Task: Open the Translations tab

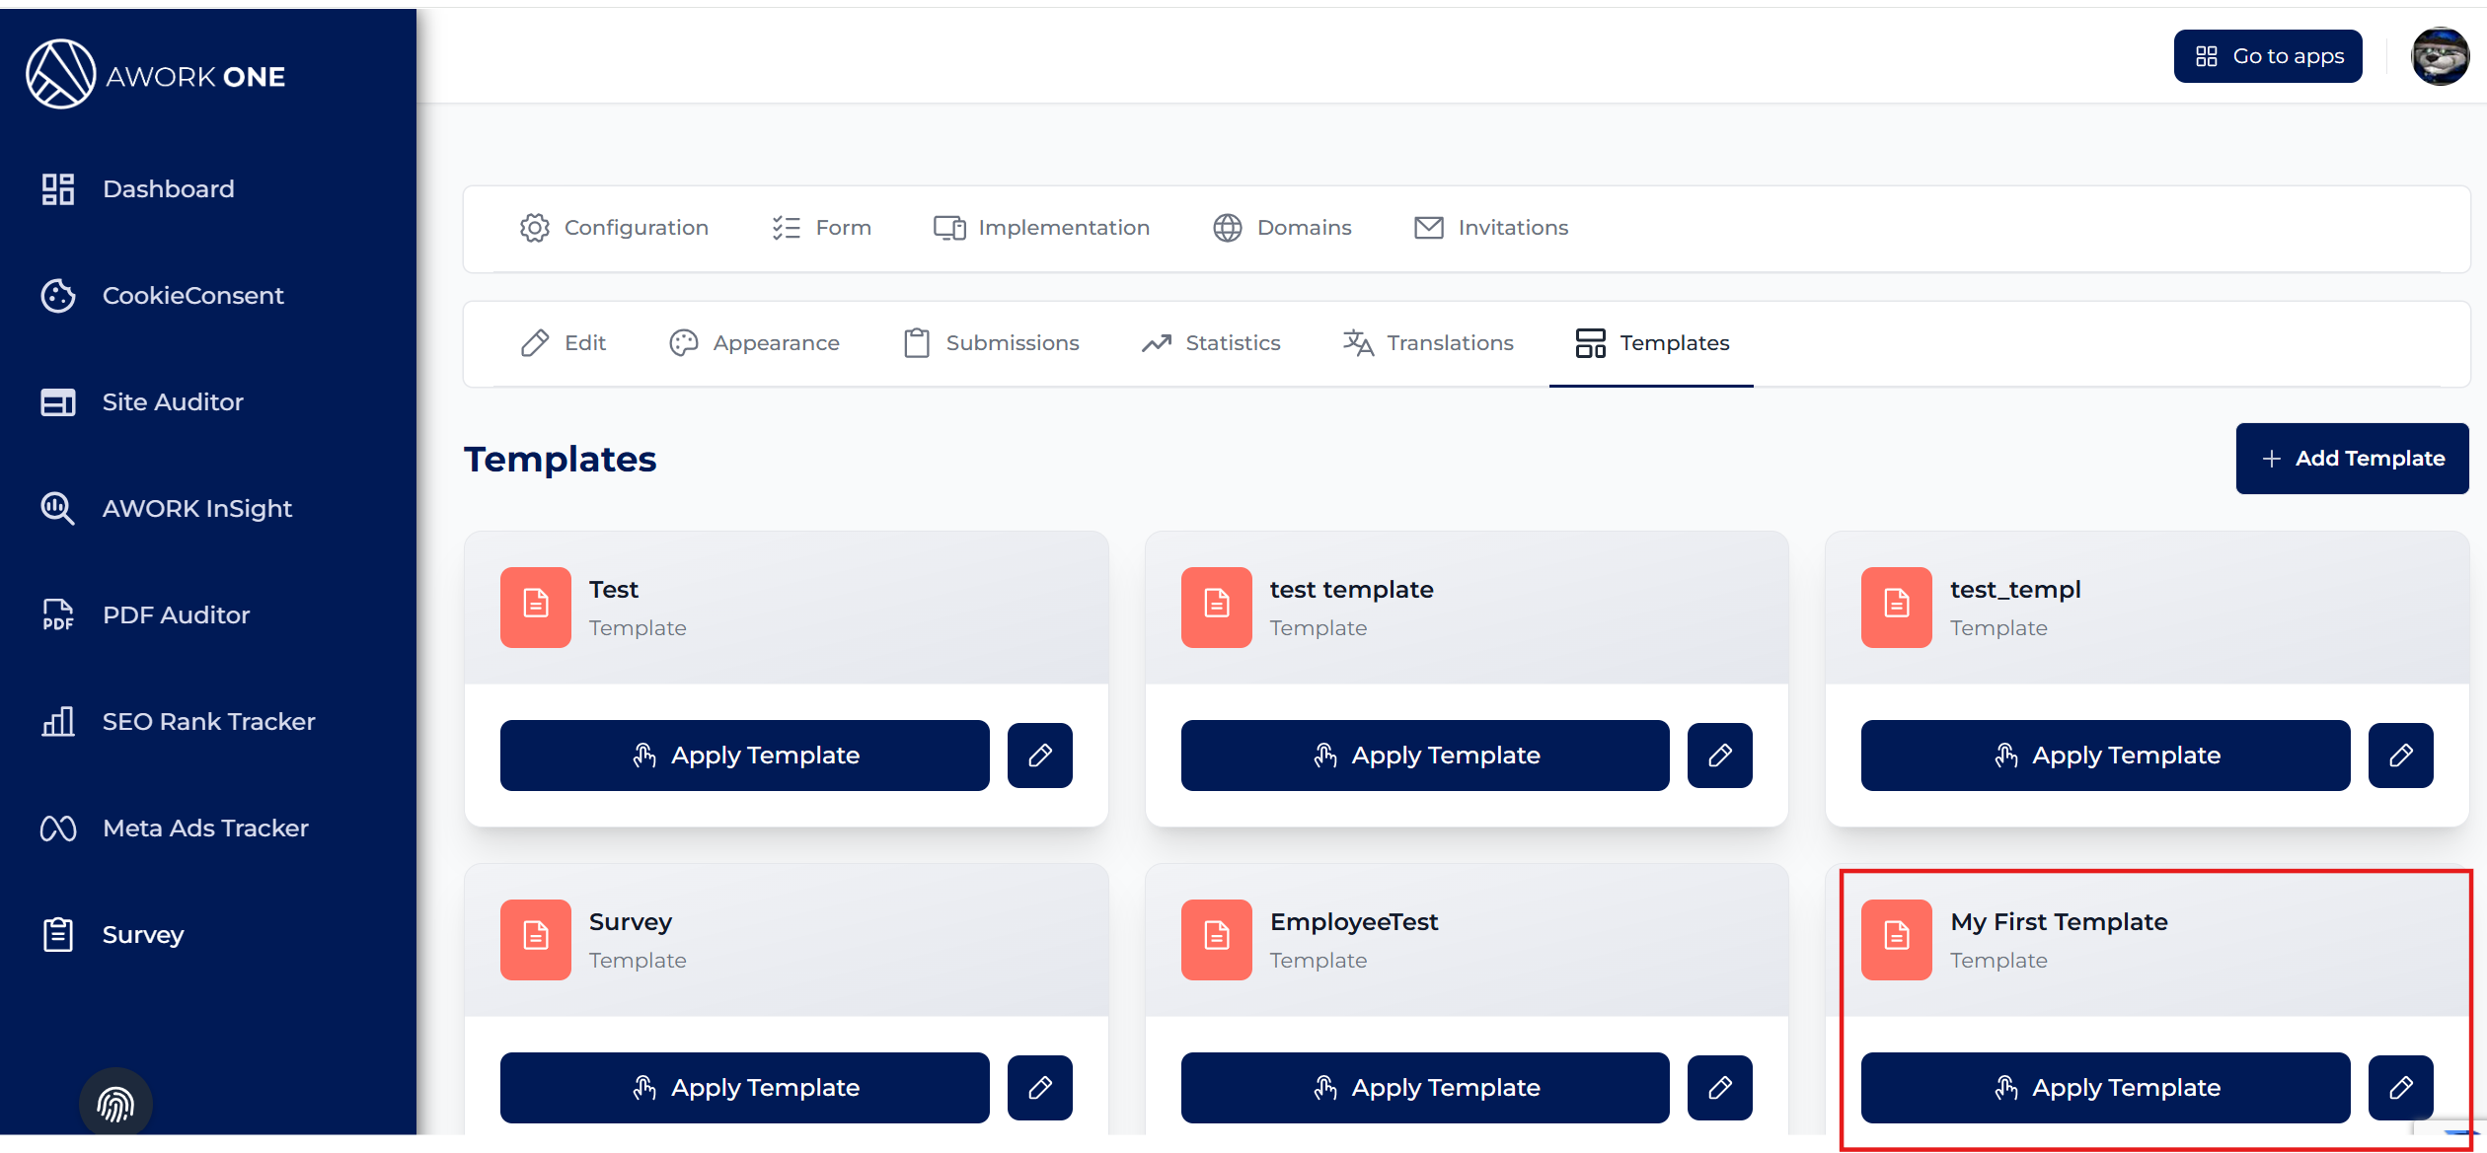Action: pos(1428,343)
